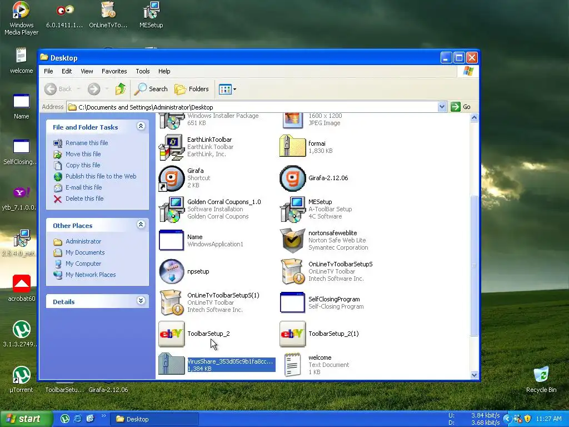
Task: Click the file list scrollbar down arrow
Action: (x=474, y=375)
